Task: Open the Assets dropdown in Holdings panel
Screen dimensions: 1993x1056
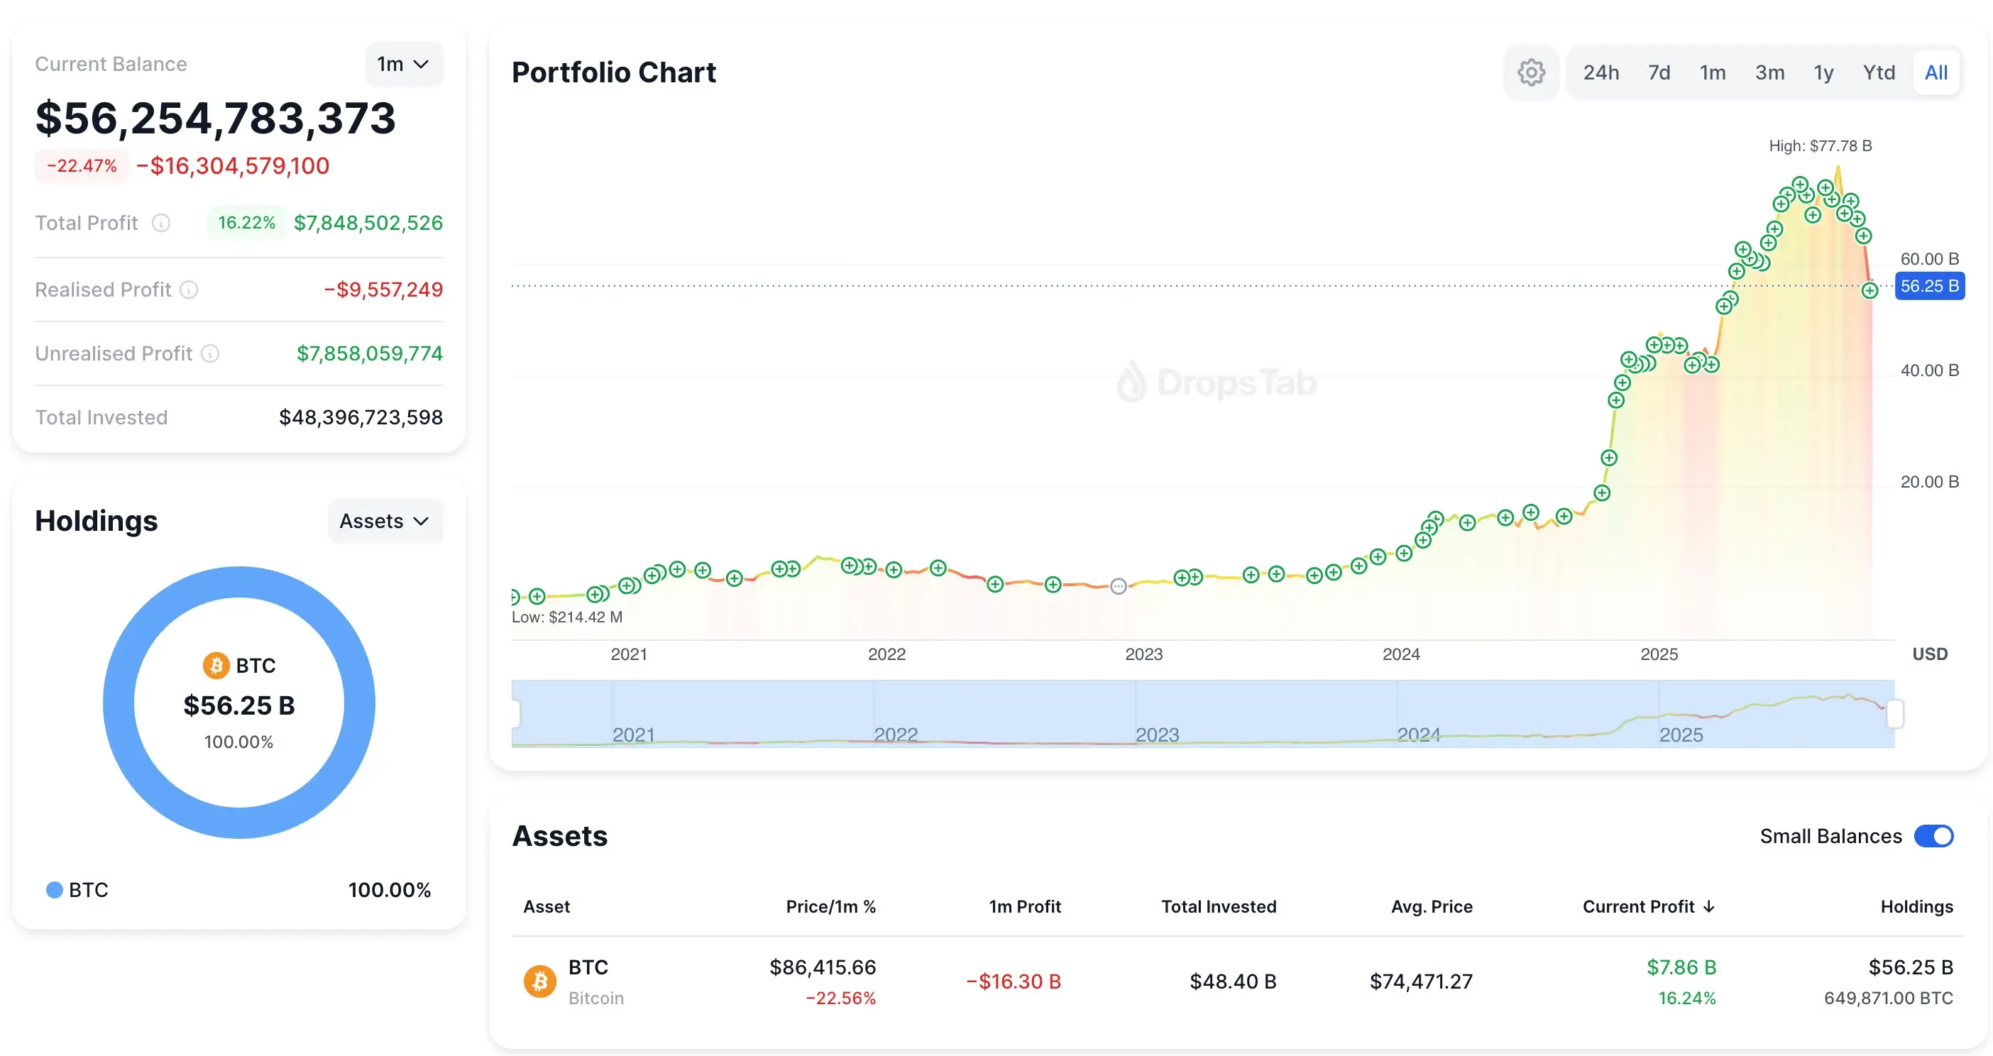Action: pyautogui.click(x=385, y=521)
